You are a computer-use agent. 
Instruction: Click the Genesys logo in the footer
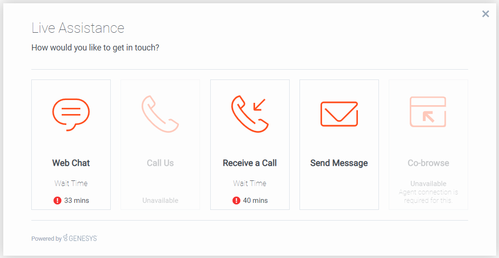click(x=80, y=238)
